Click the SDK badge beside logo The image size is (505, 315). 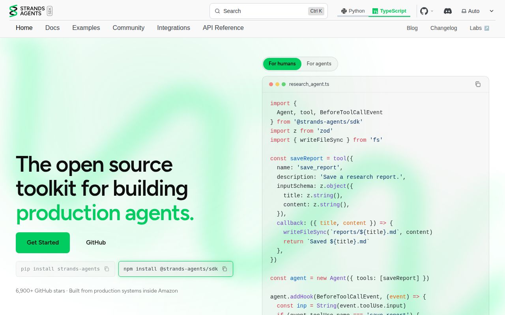[x=49, y=11]
